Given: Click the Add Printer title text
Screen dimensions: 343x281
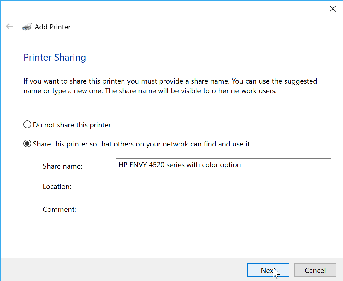Looking at the screenshot, I should [x=53, y=27].
